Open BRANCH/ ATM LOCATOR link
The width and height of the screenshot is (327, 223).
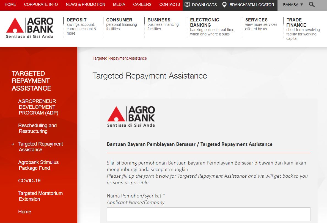252,5
